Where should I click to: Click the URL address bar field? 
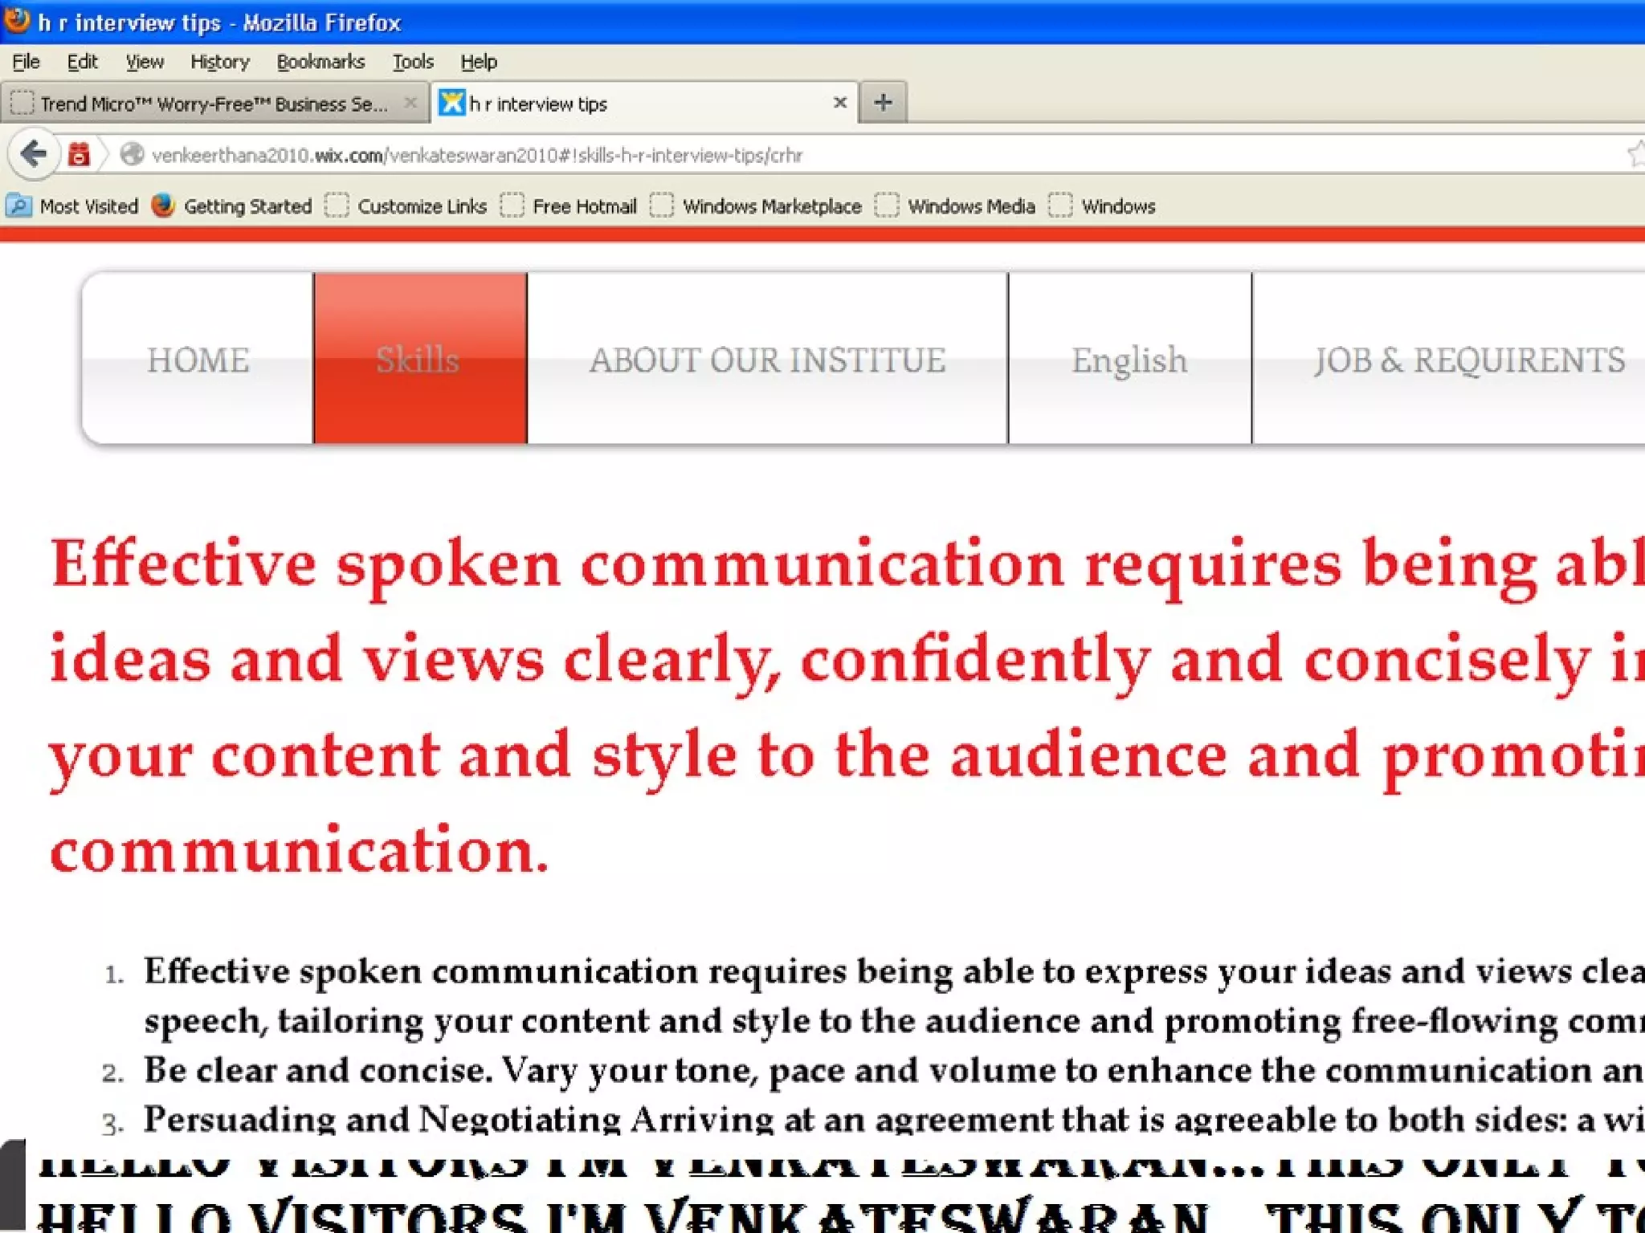click(x=884, y=155)
